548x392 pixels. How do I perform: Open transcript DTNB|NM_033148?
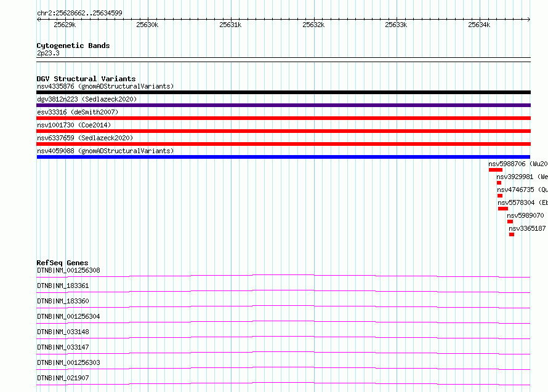(63, 332)
